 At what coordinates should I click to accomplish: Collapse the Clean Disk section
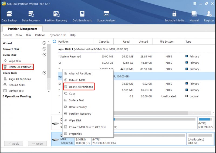pyautogui.click(x=44, y=55)
